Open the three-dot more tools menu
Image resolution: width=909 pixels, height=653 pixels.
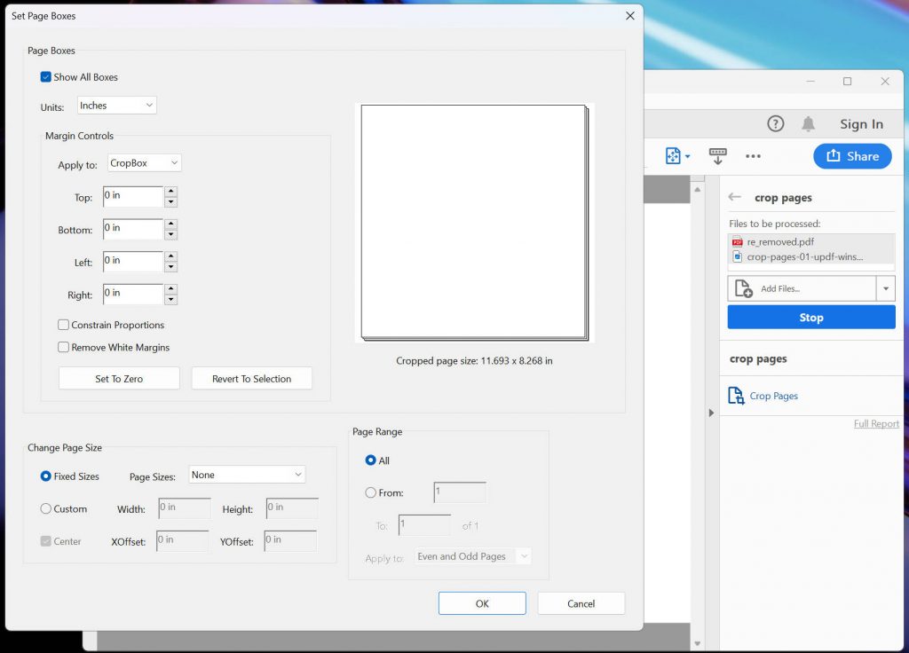[x=753, y=156]
